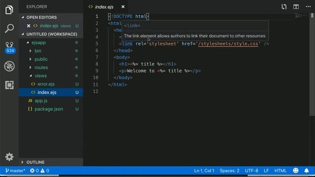Click the </head> tag on line 6

click(x=123, y=51)
